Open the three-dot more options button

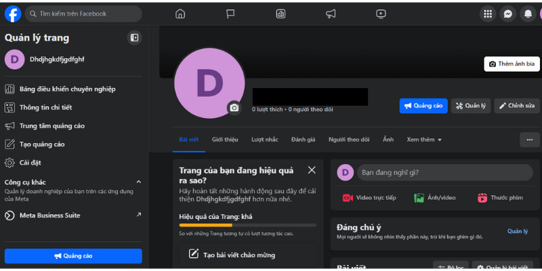click(530, 140)
